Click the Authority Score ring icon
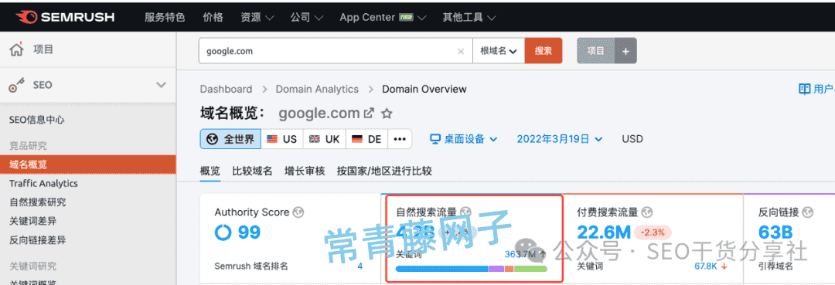Screen dimensions: 835x285 point(223,233)
